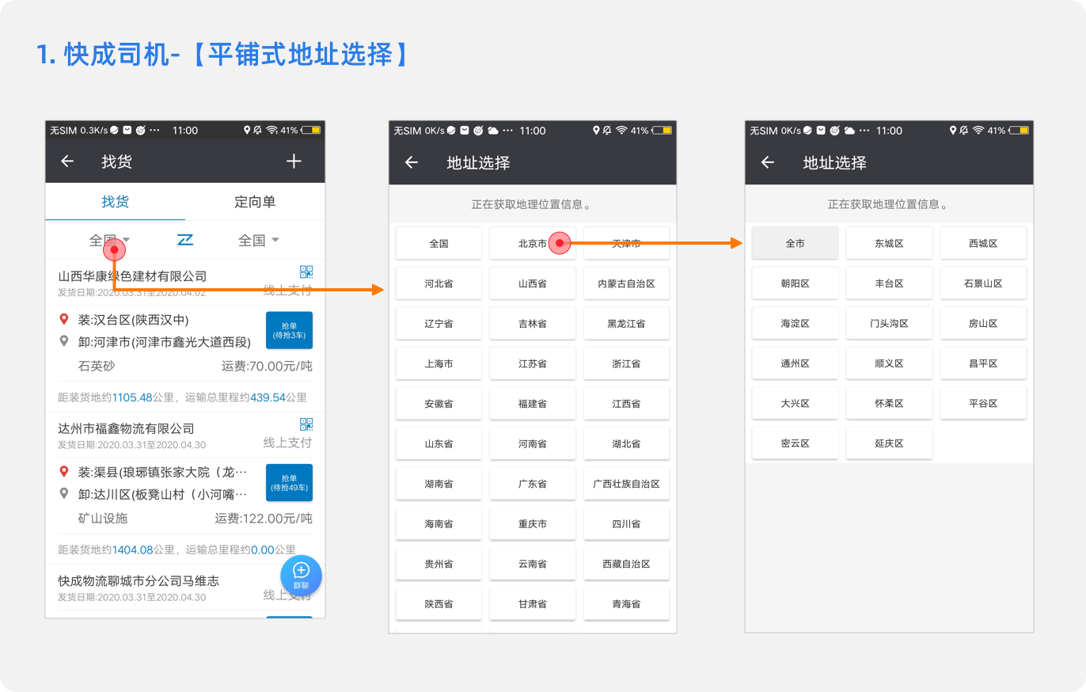Choose 广西壮族自治区 region
This screenshot has width=1086, height=692.
coord(626,483)
